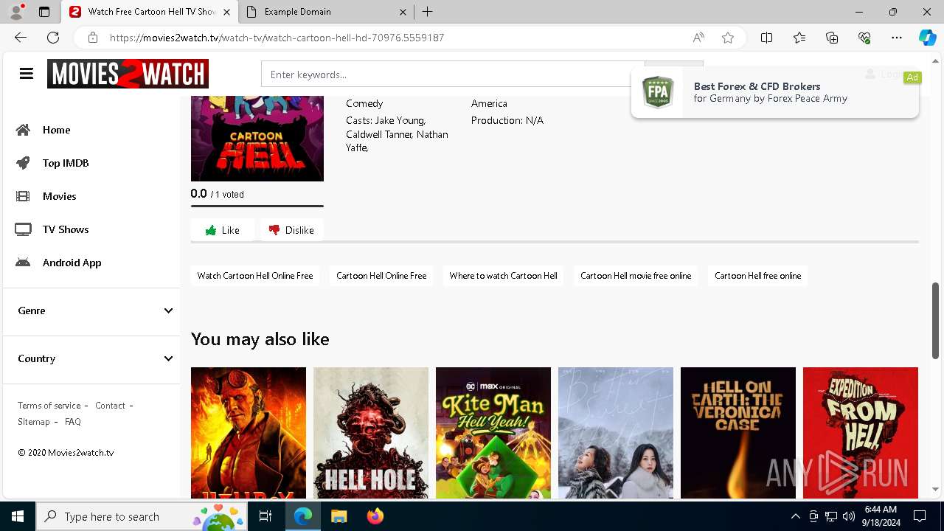
Task: Click the Movies2Watch logo
Action: [128, 74]
